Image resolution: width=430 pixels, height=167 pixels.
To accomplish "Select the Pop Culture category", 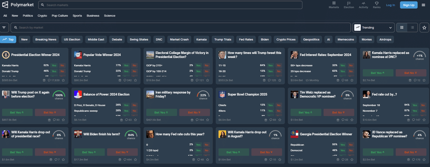I will (60, 16).
